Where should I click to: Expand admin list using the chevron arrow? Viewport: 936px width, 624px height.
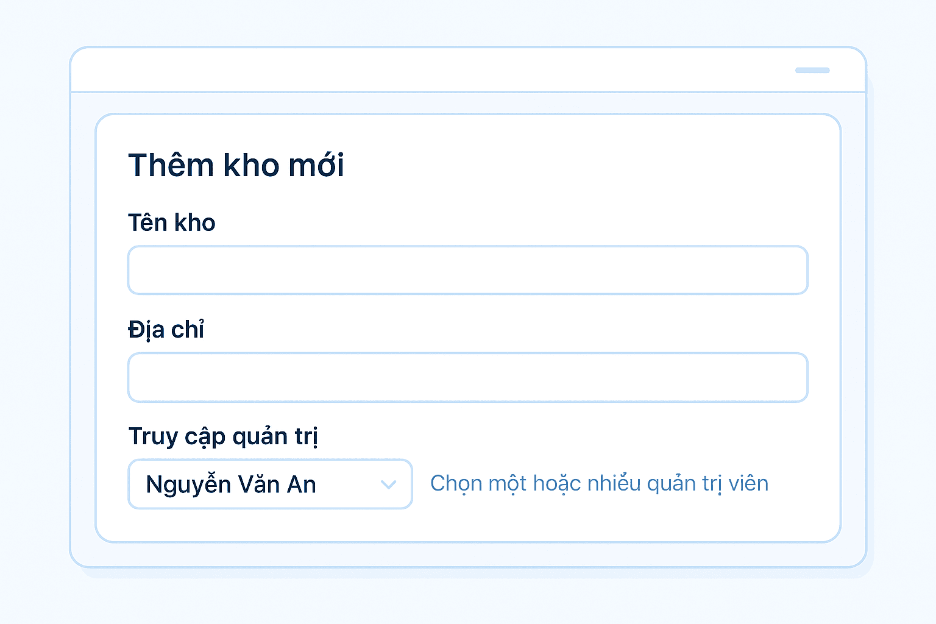click(388, 484)
